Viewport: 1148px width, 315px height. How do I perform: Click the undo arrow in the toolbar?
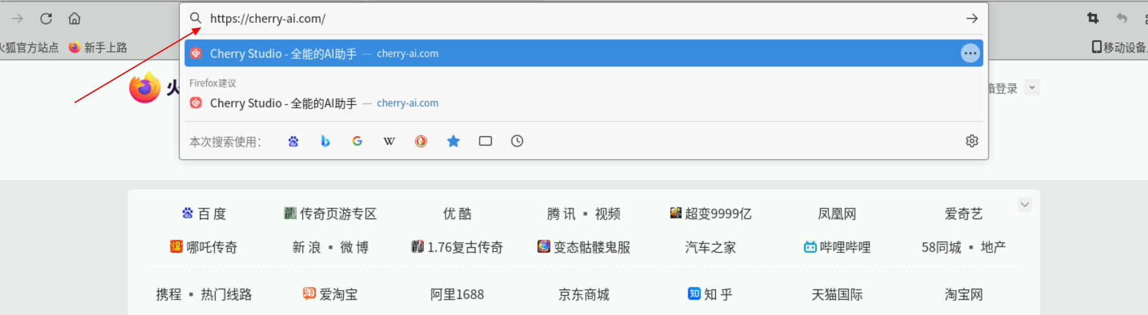(x=1122, y=19)
